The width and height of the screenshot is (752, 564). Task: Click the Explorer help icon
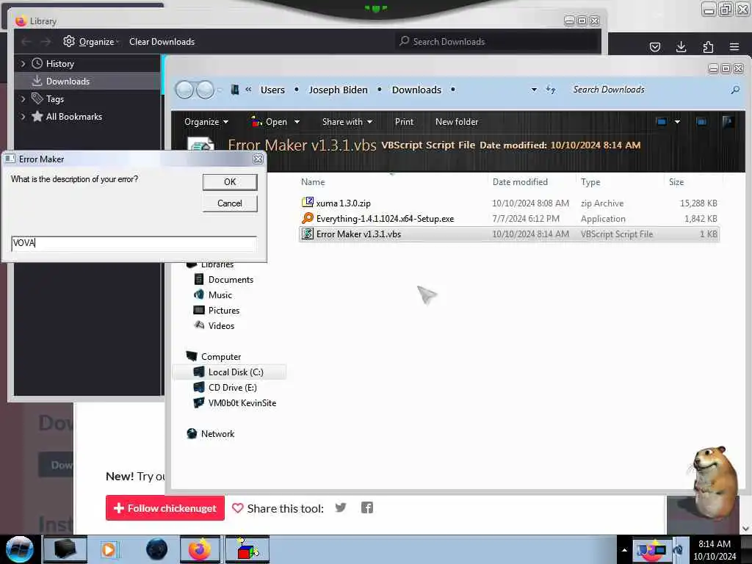coord(728,122)
